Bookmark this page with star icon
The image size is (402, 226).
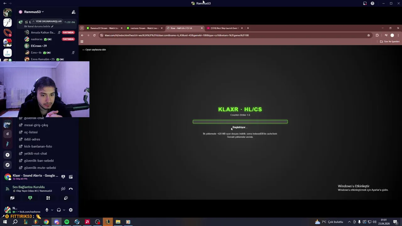tap(369, 35)
